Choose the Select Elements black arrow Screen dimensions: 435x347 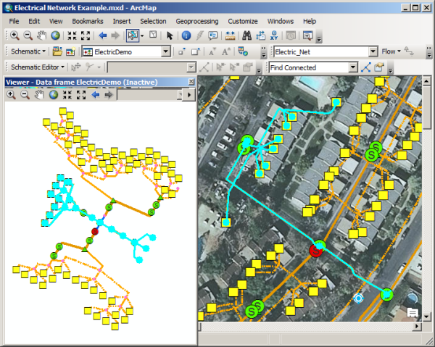170,35
